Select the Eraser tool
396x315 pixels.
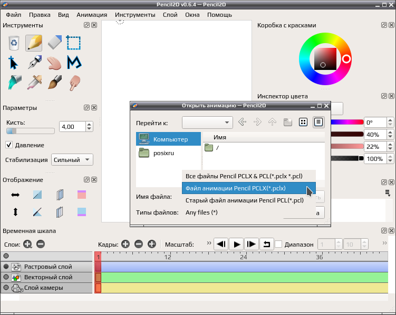(x=54, y=43)
